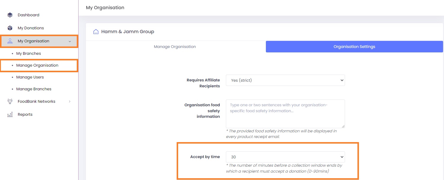Click the Dashboard layers icon
This screenshot has width=444, height=180.
click(x=10, y=15)
